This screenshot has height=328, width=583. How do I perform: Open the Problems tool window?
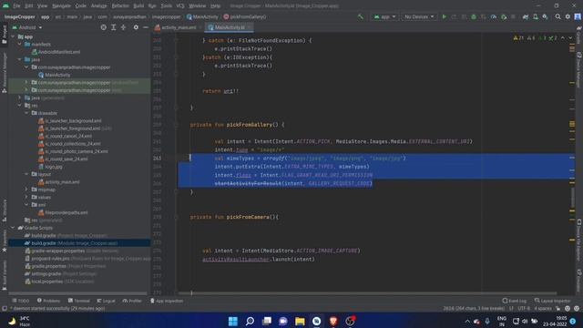pos(48,301)
